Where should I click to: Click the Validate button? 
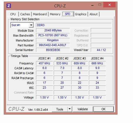point(83,109)
